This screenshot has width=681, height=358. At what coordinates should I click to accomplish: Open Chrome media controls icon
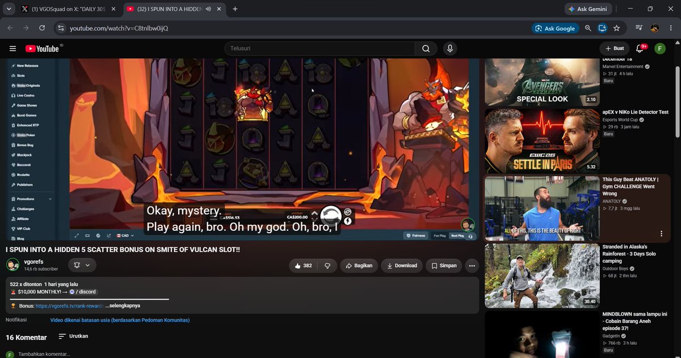point(639,28)
